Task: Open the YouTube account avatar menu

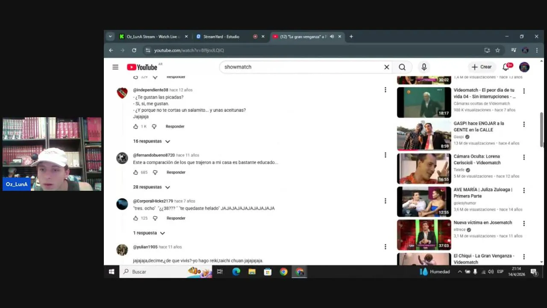Action: (524, 67)
